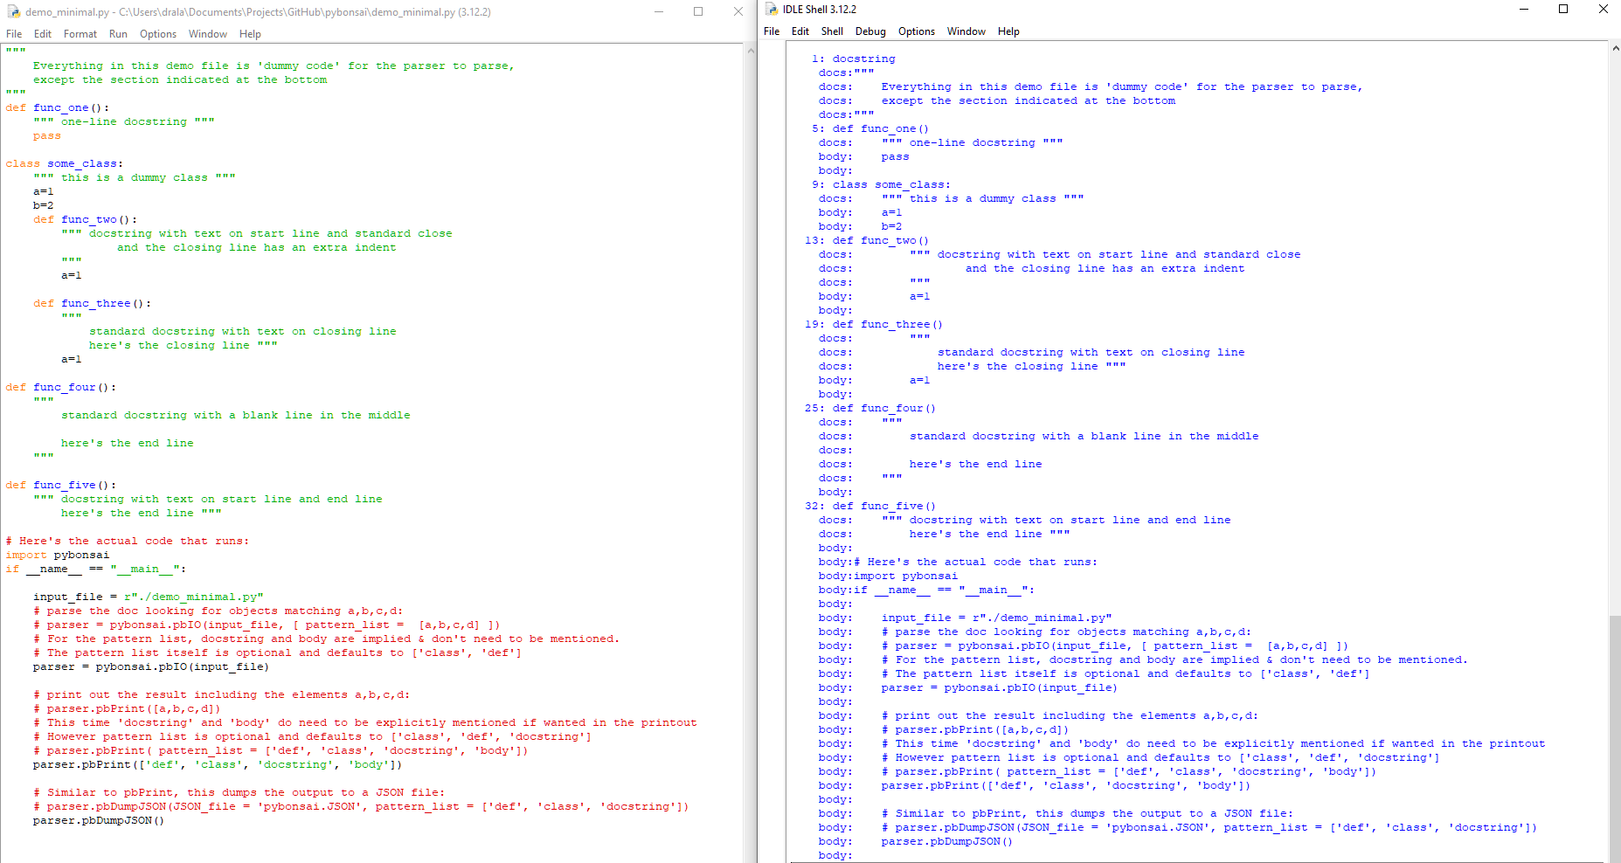Open the Format menu in the editor
The height and width of the screenshot is (863, 1621).
point(80,34)
